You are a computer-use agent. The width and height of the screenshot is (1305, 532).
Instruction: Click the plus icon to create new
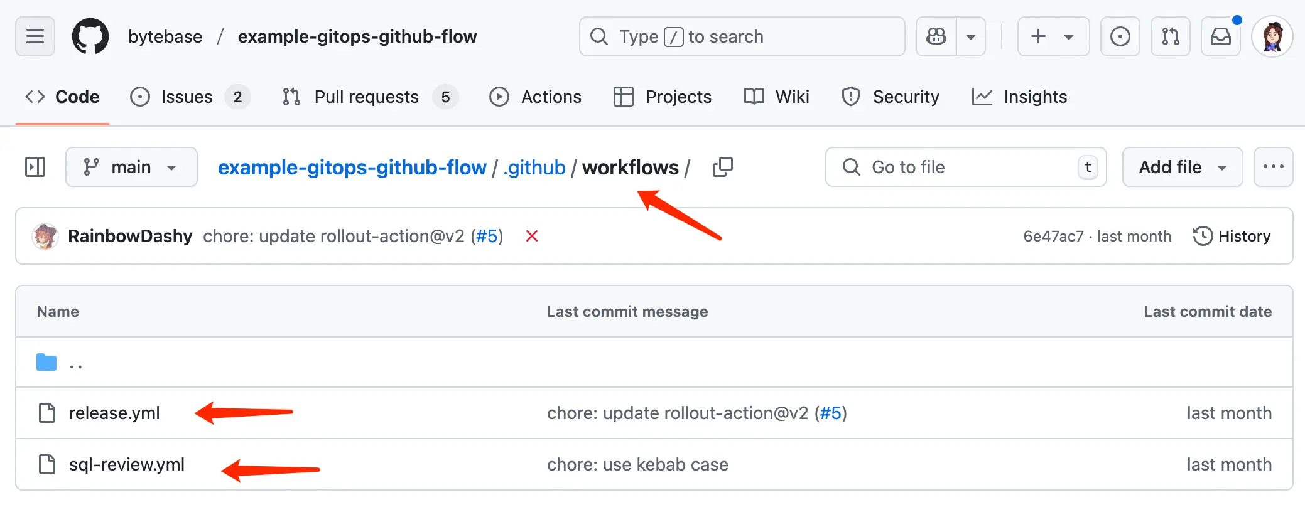click(x=1037, y=36)
